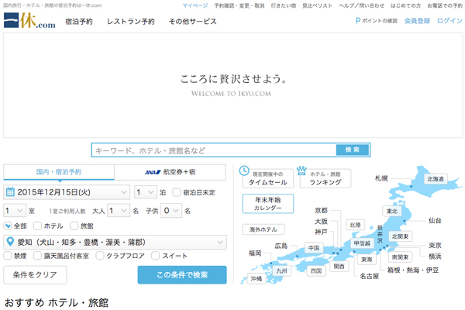This screenshot has width=465, height=310.
Task: Open その他サービス menu
Action: [x=193, y=22]
